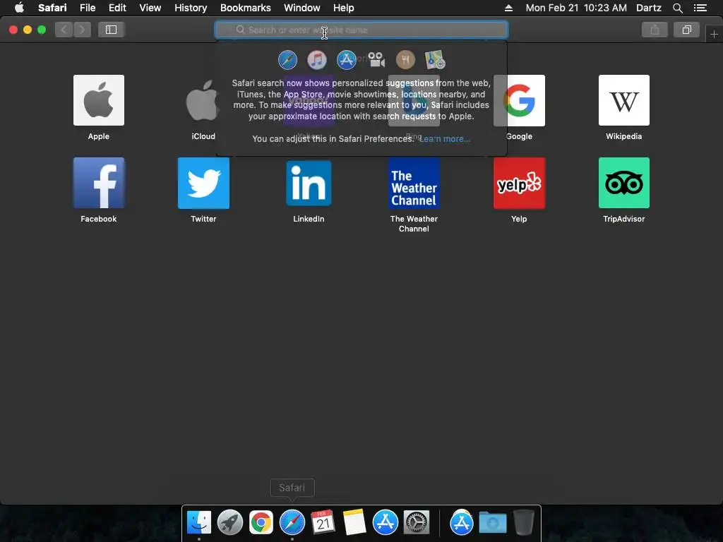Add a new tab with plus button
The height and width of the screenshot is (542, 723).
point(714,34)
